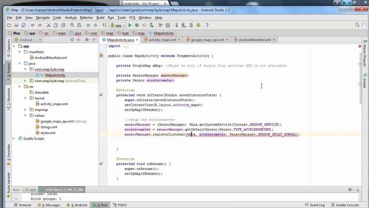Toggle the 6: Android tool window

click(77, 205)
